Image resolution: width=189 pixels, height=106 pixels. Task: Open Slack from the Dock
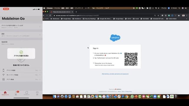119,97
